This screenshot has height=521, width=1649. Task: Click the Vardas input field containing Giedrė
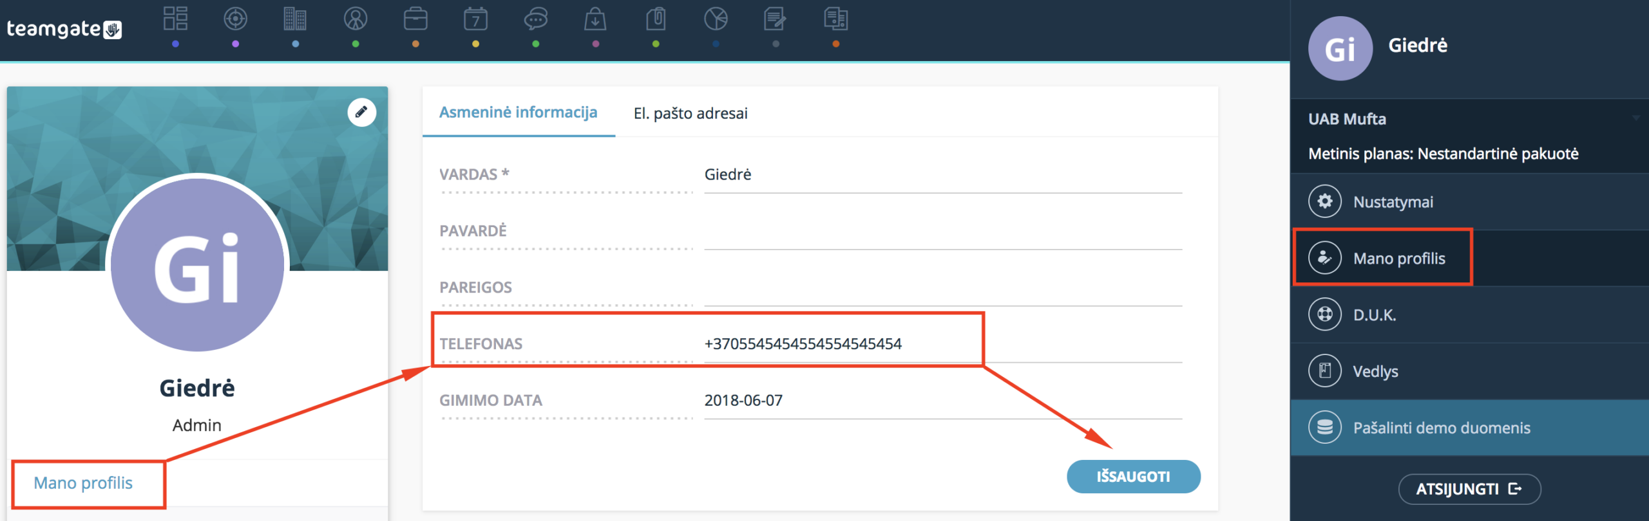[943, 175]
